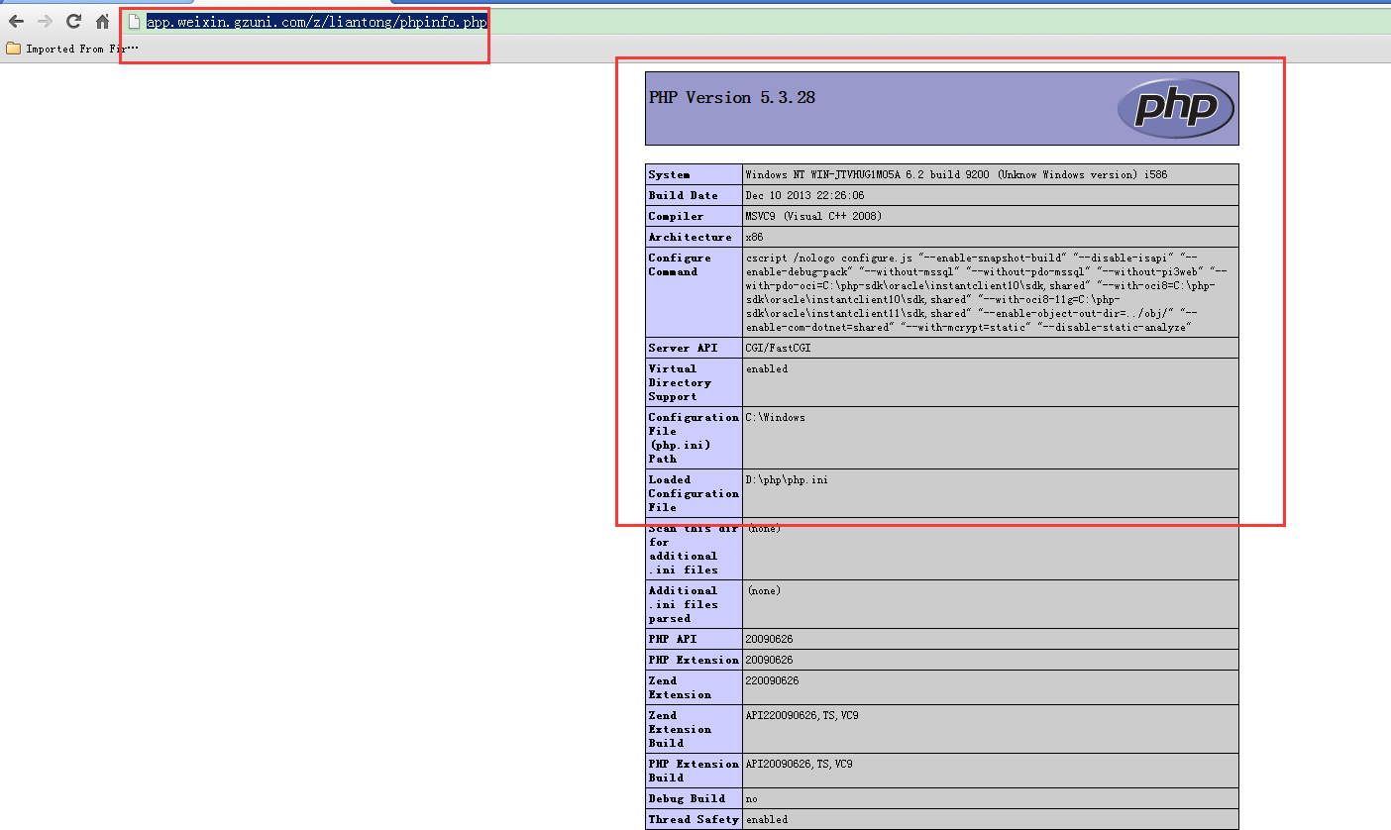
Task: Click the (none) value for Additional .ini files
Action: [x=764, y=590]
